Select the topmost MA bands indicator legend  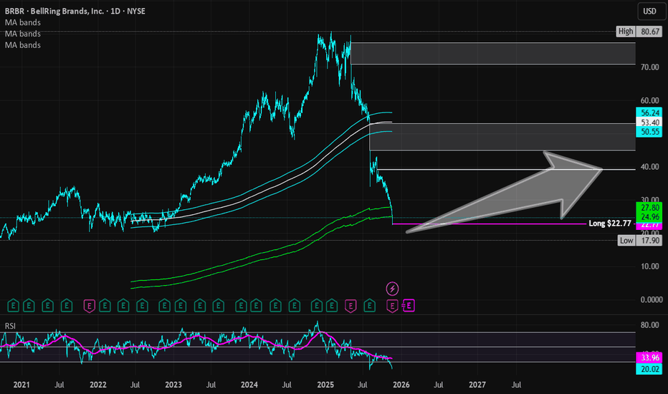23,23
